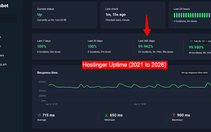Screen dimensions: 211x132
Task: Click the first green bar in Last 24 hours
Action: coord(174,15)
